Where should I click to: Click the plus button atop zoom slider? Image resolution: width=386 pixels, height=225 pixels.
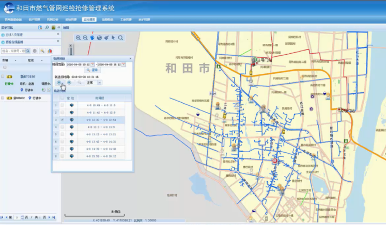(71, 46)
